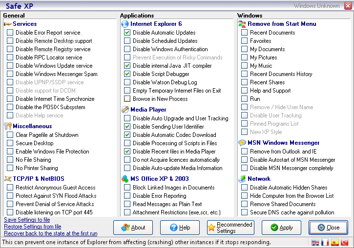
Task: Load Recommended Settings
Action: 230,228
